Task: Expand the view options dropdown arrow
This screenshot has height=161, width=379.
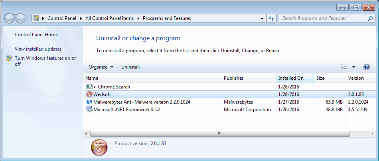Action: 353,67
